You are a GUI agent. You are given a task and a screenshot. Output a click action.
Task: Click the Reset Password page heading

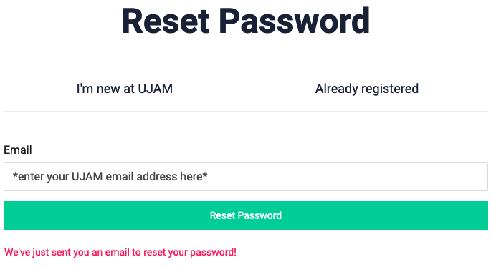pyautogui.click(x=246, y=21)
